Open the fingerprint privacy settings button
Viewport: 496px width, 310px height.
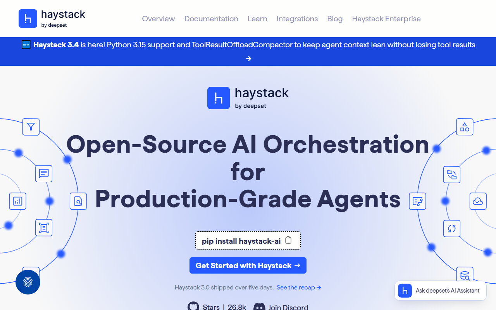pos(28,282)
